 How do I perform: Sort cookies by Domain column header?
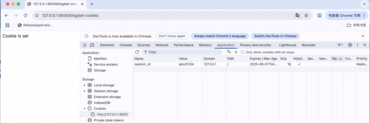click(x=214, y=59)
